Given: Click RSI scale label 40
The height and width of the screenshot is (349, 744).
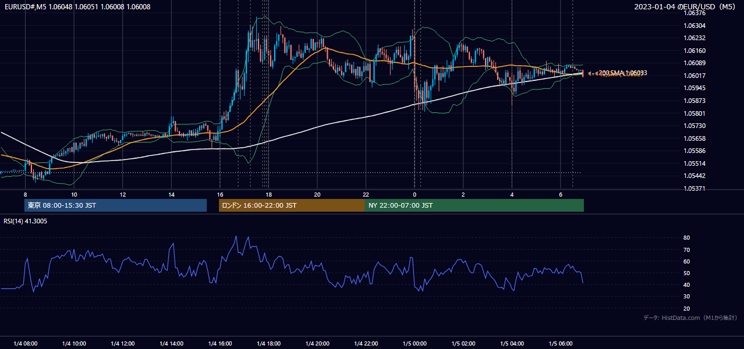Looking at the screenshot, I should [x=686, y=284].
